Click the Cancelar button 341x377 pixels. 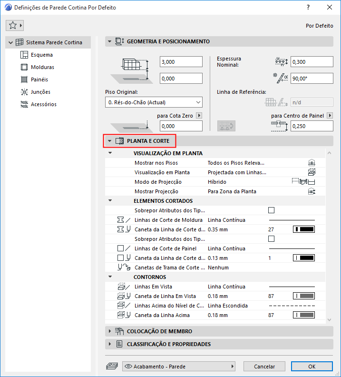[x=264, y=366]
